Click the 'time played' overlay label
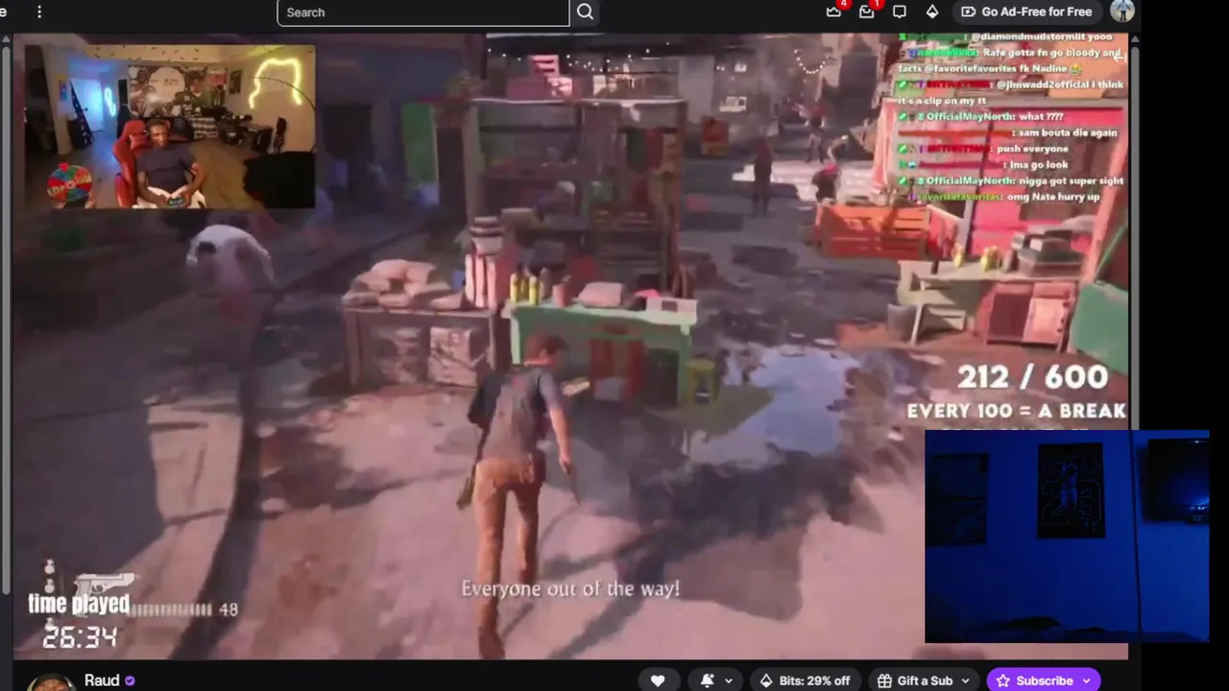 79,604
